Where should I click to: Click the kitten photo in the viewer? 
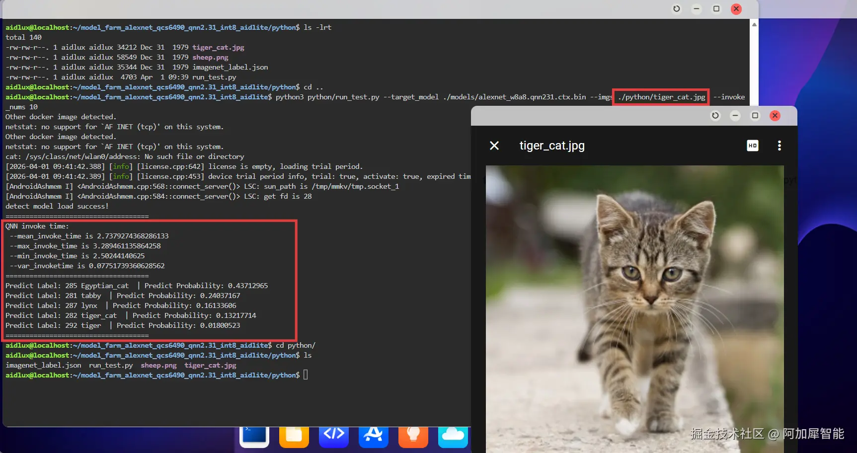tap(634, 309)
